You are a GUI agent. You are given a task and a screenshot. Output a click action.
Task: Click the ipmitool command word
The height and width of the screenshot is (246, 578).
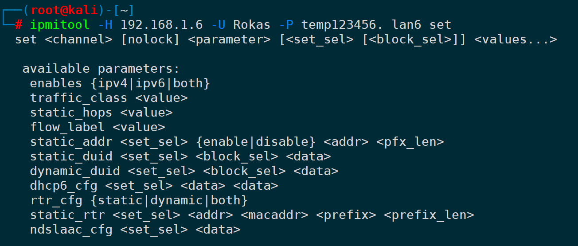coord(60,24)
